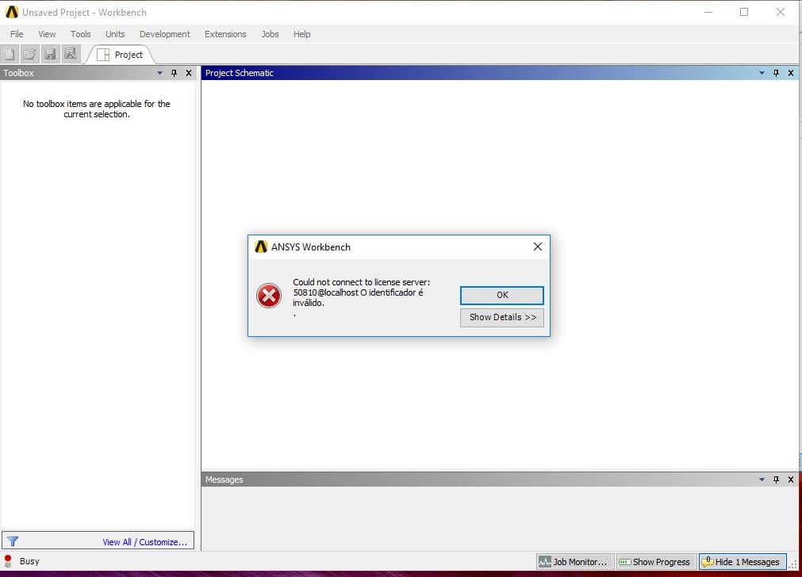
Task: Click the 'No toolbox items are applicable' text
Action: (97, 109)
